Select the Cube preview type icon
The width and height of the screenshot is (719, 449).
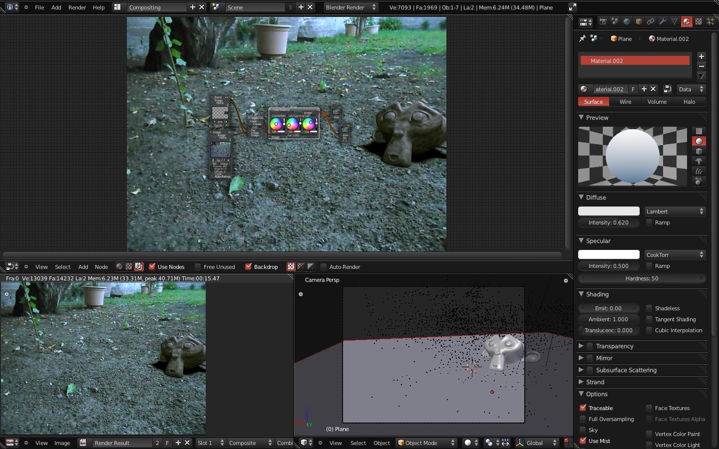coord(699,151)
